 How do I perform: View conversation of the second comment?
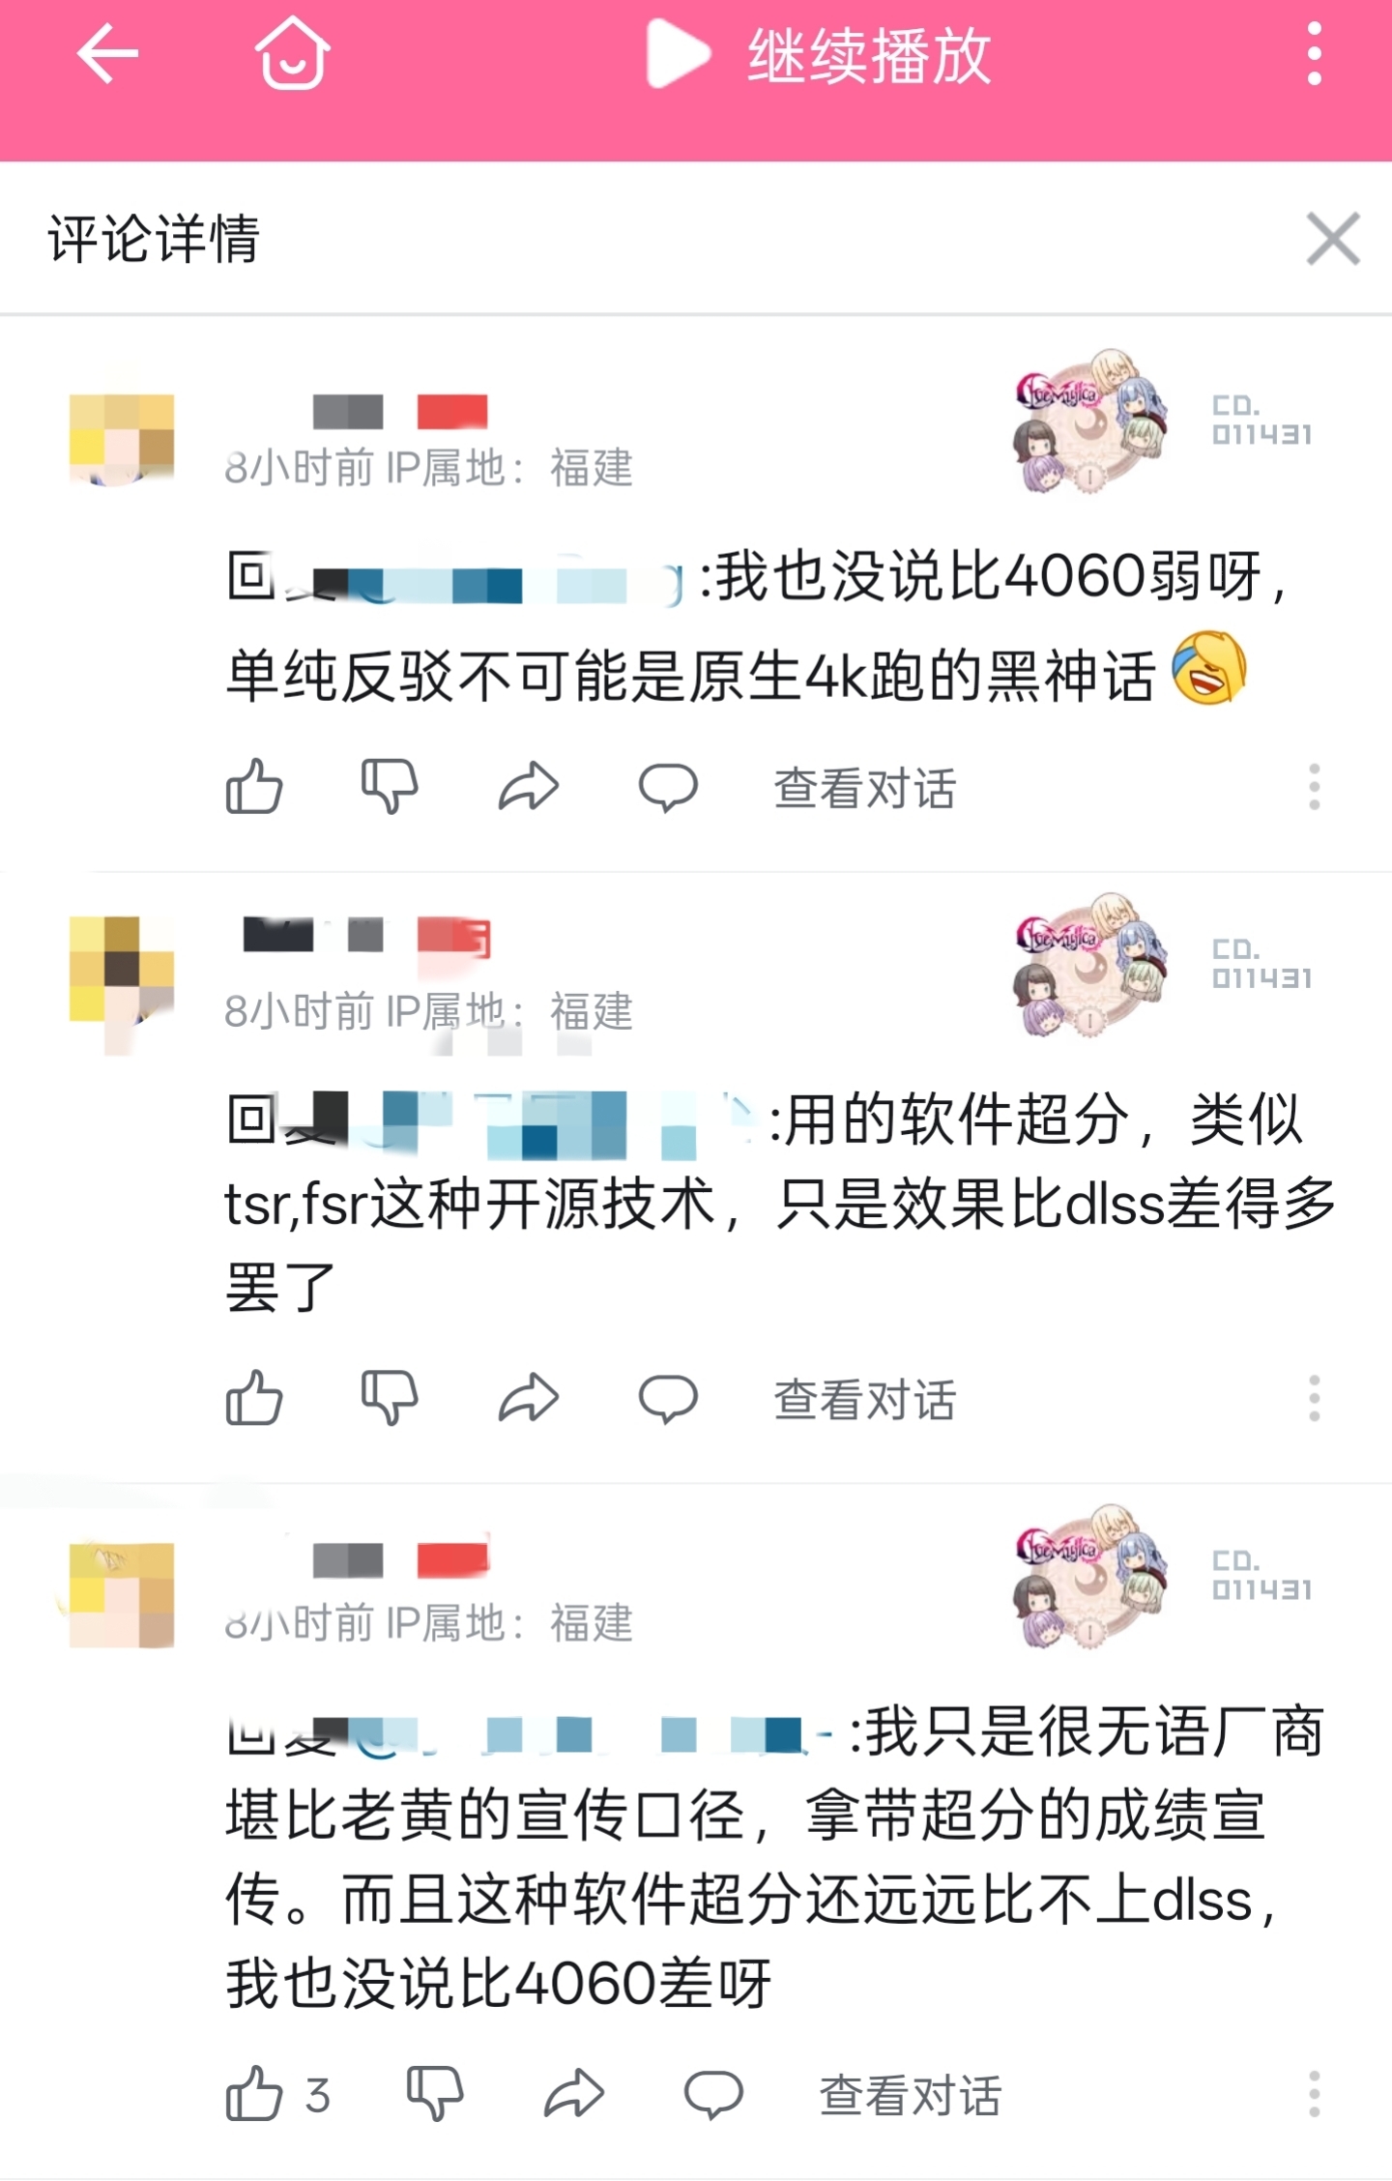[x=864, y=1399]
